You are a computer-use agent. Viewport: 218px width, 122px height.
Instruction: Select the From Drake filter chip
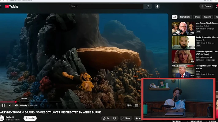[185, 17]
